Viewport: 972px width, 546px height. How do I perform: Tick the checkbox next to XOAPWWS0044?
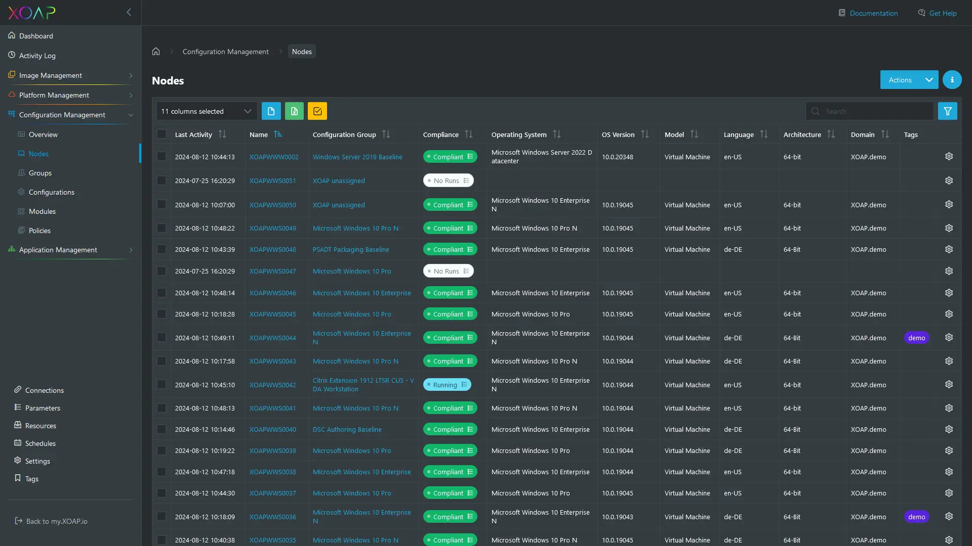coord(161,337)
